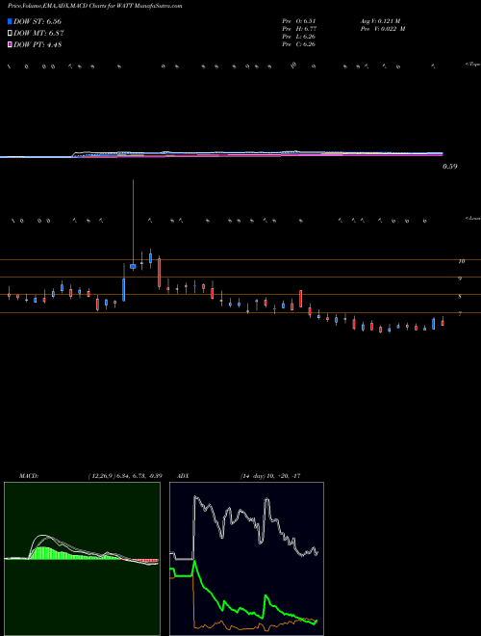Viewport: 481px width, 636px height.
Task: Click the 'Avg V: 0.121 M' volume text
Action: (x=381, y=21)
